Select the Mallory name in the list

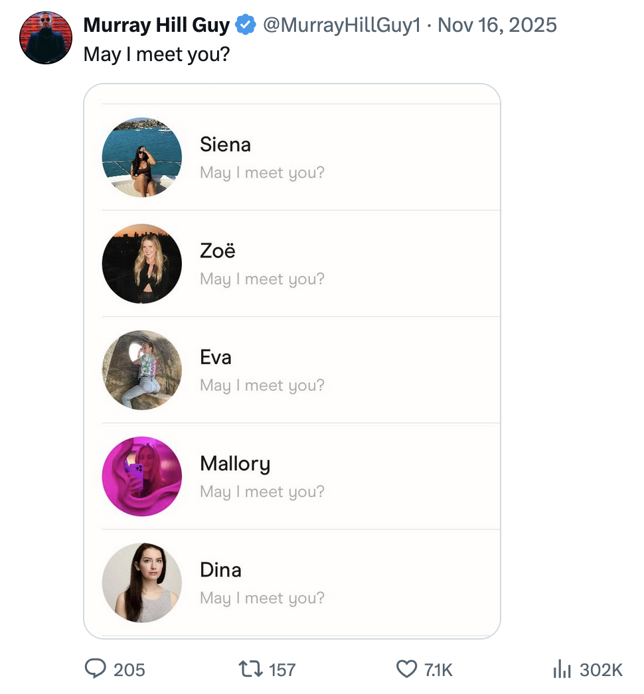pyautogui.click(x=235, y=463)
